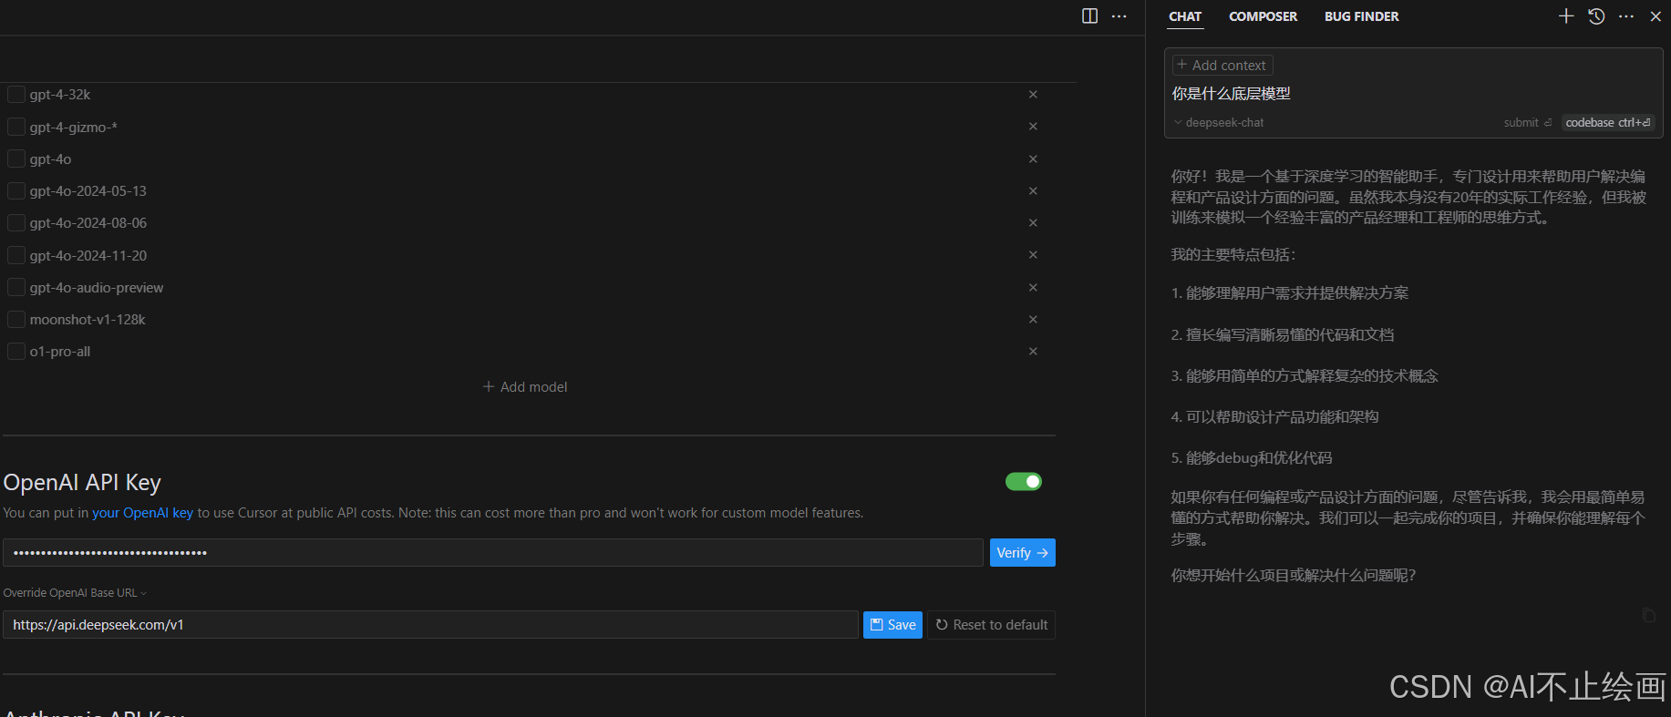
Task: Copy the chat response with the copy icon
Action: [x=1648, y=616]
